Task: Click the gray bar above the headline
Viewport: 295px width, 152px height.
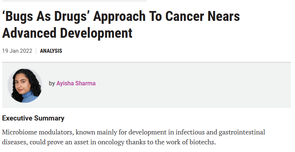Action: coord(73,1)
